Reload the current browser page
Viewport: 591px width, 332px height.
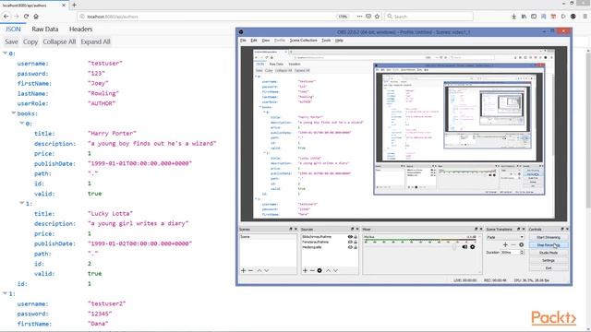(x=26, y=17)
